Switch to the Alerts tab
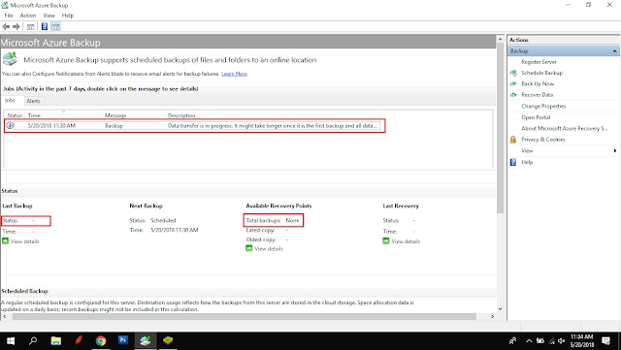The image size is (621, 350). 33,101
